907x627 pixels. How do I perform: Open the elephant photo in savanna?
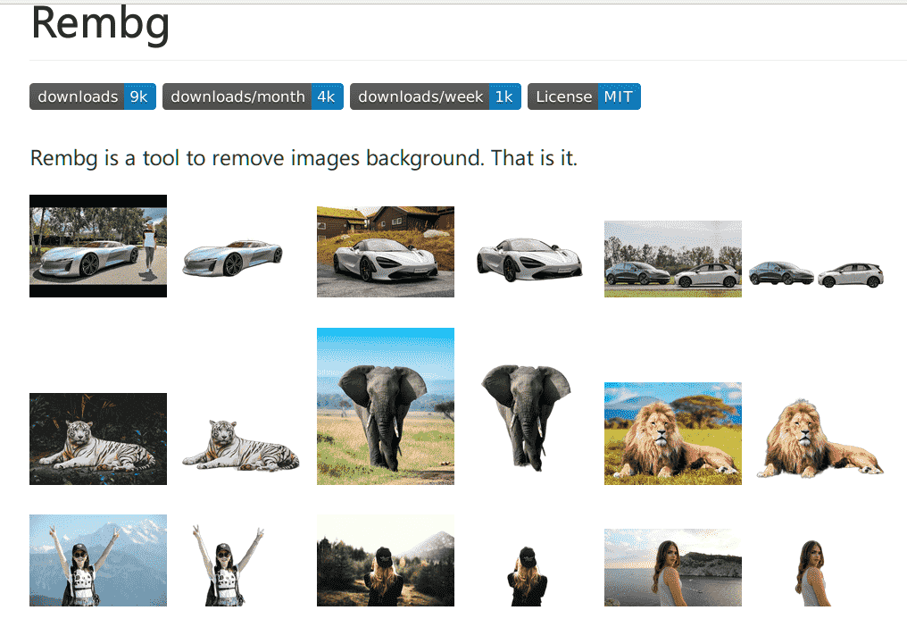click(x=386, y=406)
